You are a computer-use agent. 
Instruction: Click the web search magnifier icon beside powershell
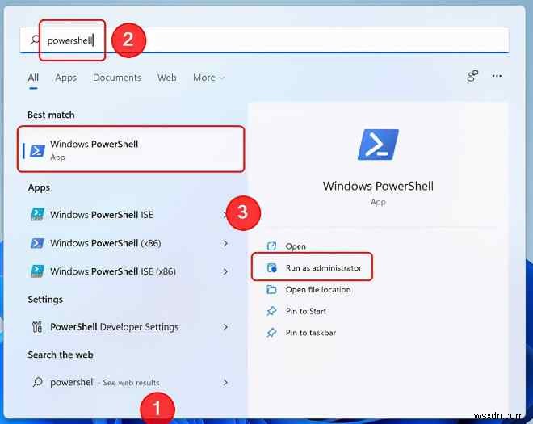click(37, 382)
